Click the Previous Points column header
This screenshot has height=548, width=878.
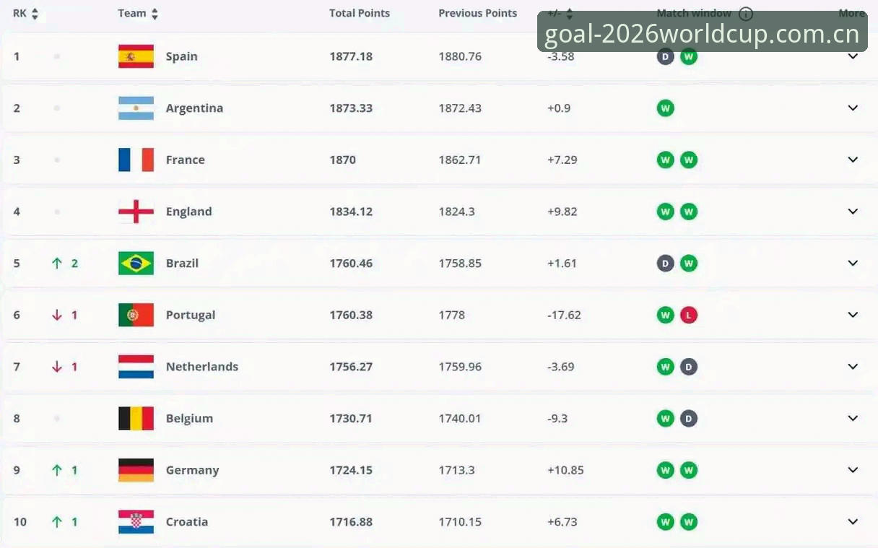click(478, 13)
